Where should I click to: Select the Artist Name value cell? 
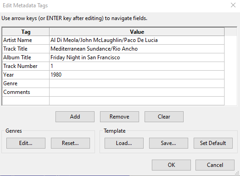[x=137, y=40]
